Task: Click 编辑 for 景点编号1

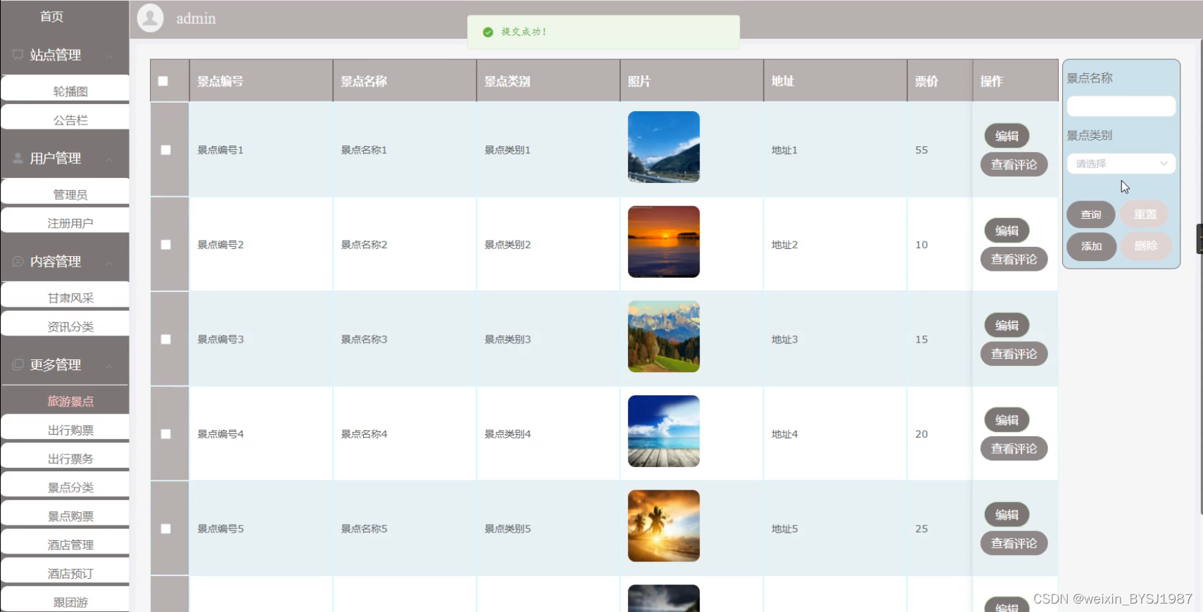Action: [x=1007, y=136]
